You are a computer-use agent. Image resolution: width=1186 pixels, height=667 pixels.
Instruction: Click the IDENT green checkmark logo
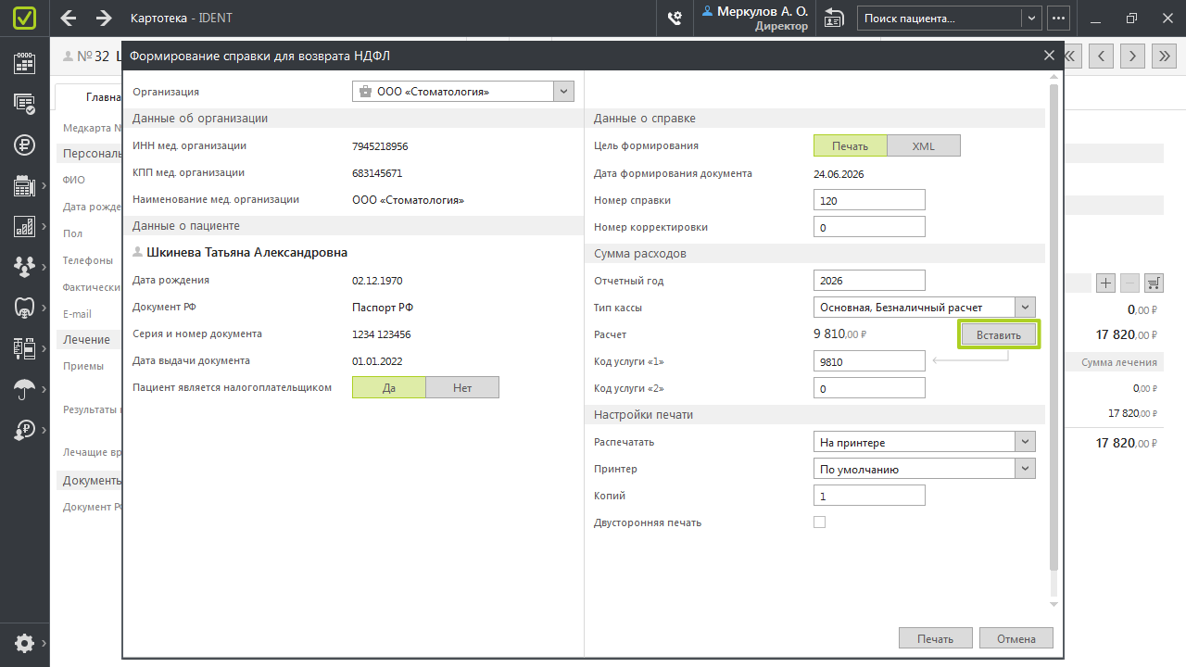[24, 19]
